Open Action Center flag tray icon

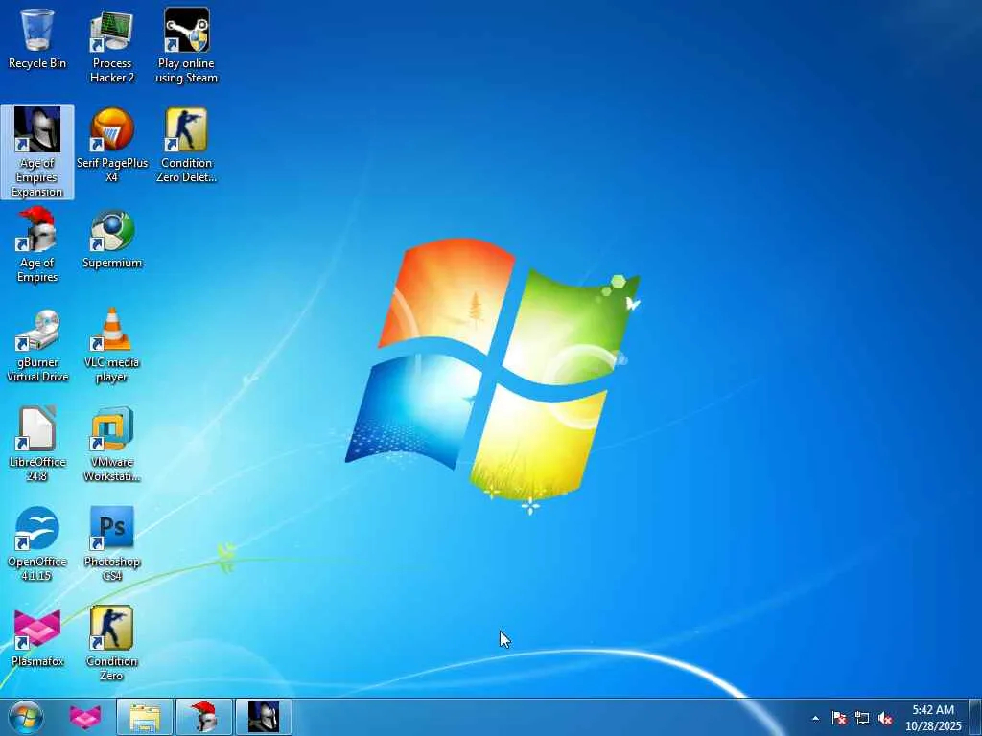[x=839, y=718]
